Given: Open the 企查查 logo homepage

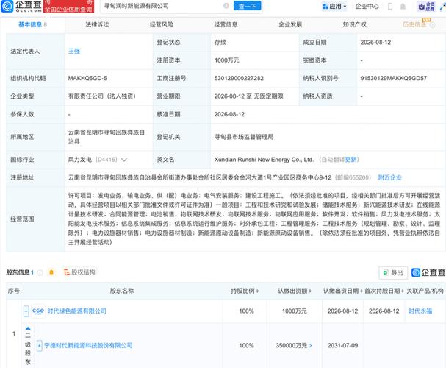Looking at the screenshot, I should 21,7.
